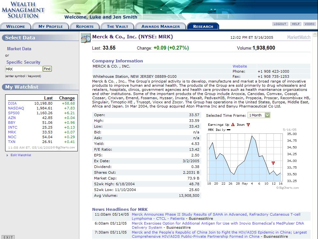Screen dimensions: 318x239
Task: Open the China HIV/AIDS partnership headline
Action: click(x=219, y=234)
